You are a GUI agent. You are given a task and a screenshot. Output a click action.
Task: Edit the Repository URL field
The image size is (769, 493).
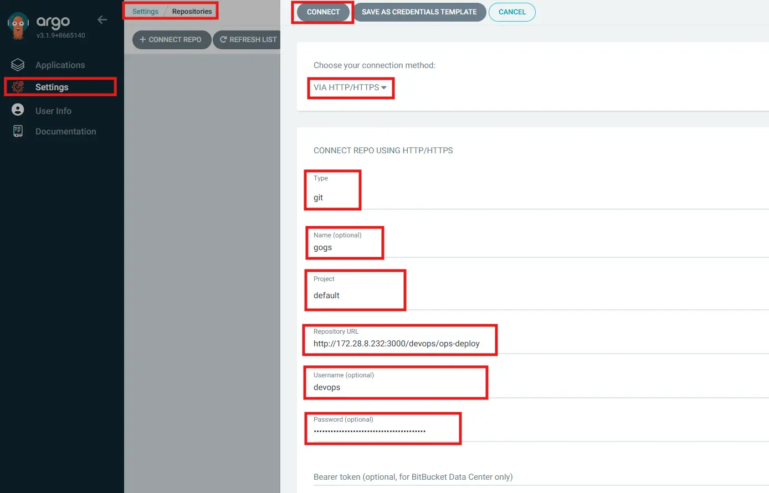pos(399,343)
